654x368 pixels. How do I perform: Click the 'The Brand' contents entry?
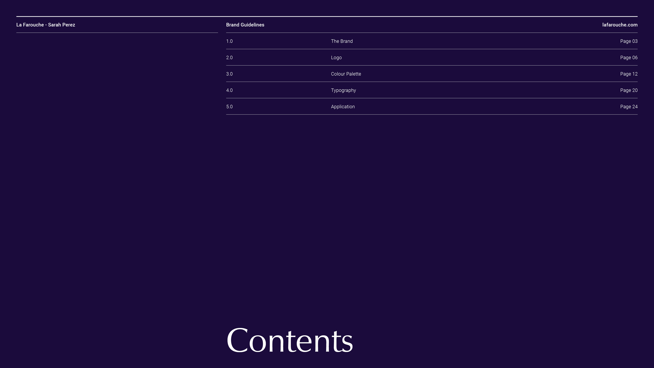(342, 41)
